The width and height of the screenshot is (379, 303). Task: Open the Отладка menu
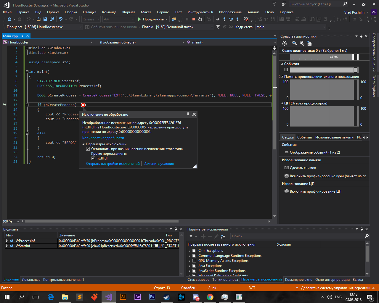pos(89,12)
